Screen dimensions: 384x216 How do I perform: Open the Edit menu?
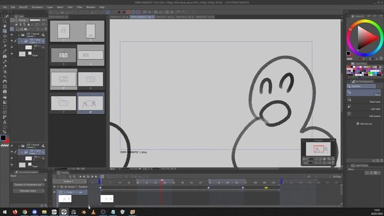point(13,7)
